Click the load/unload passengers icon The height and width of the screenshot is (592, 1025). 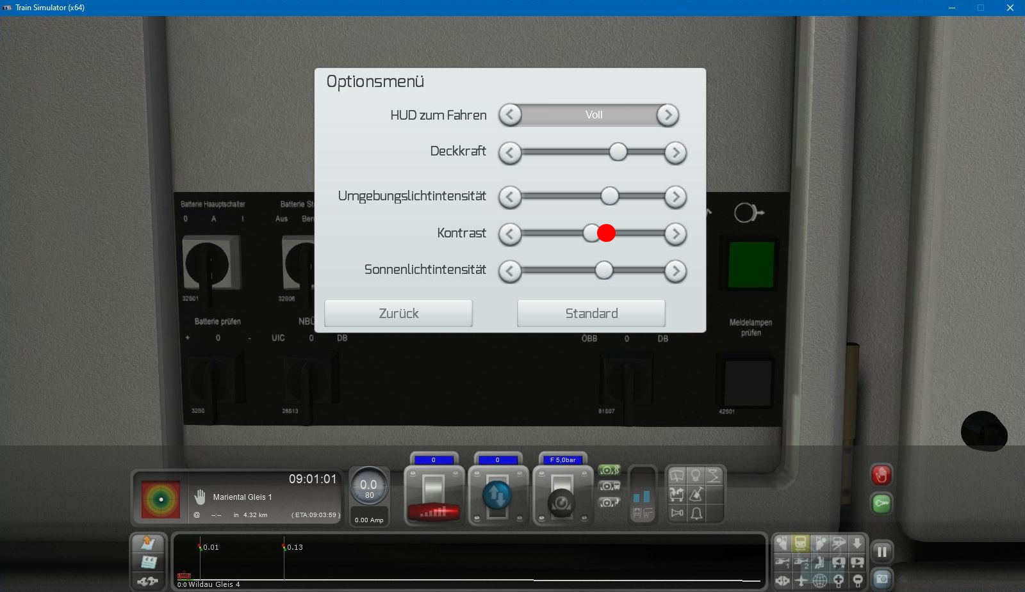point(677,494)
